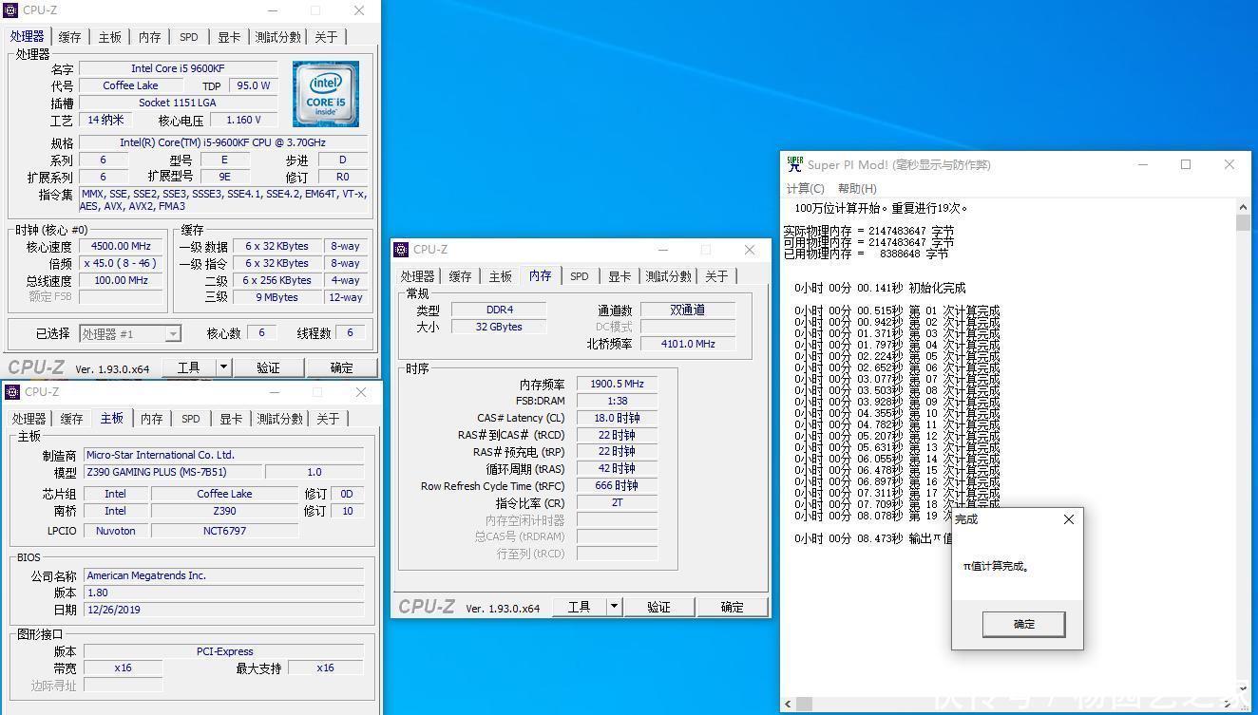
Task: Open the 帮助(H) menu in Super PI
Action: [857, 188]
